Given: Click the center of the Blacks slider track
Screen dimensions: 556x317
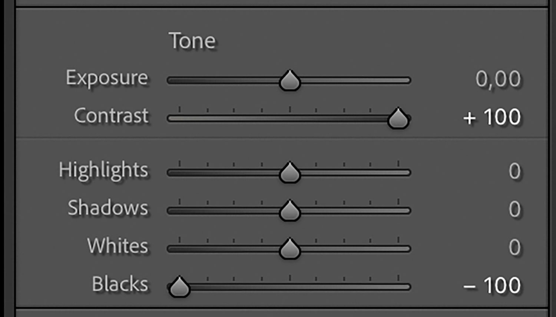Looking at the screenshot, I should coord(289,287).
